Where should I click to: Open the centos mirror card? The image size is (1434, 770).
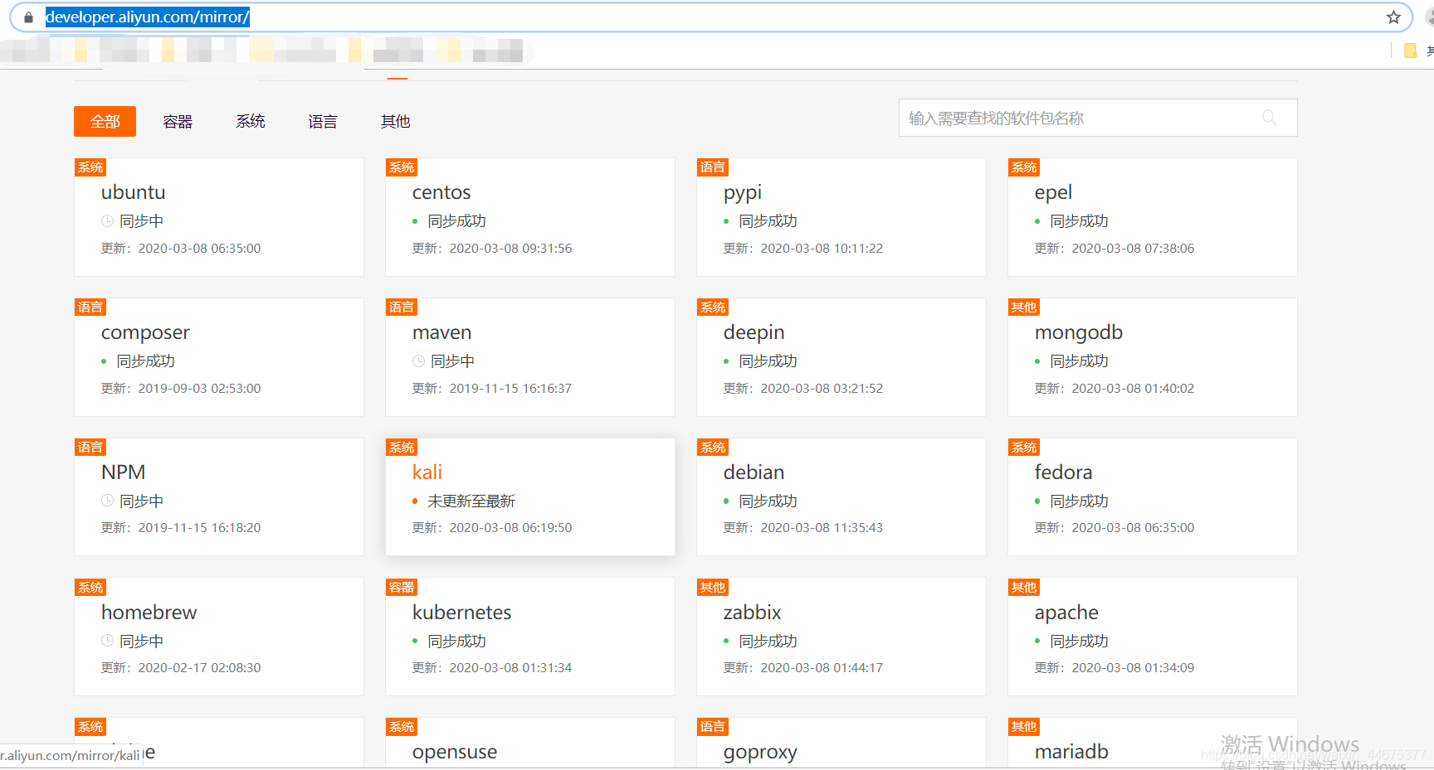[x=441, y=191]
